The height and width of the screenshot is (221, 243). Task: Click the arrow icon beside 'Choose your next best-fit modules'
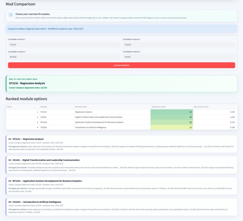tap(11, 15)
